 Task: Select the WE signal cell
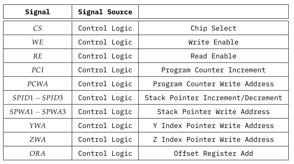(x=37, y=42)
